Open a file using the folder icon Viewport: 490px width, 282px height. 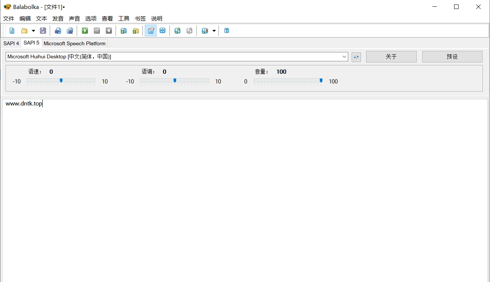24,31
